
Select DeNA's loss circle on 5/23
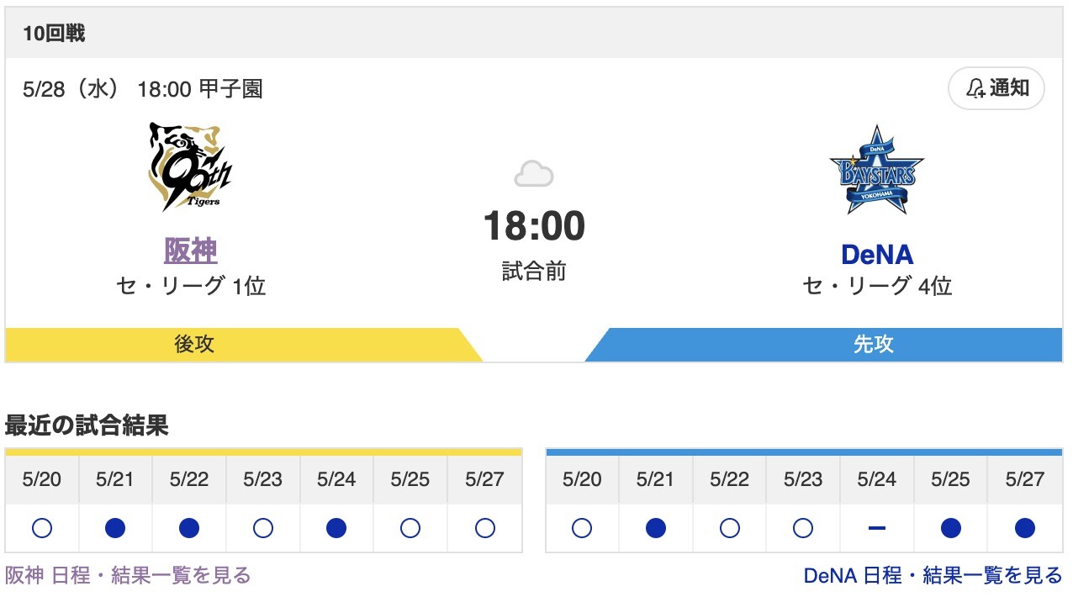803,528
